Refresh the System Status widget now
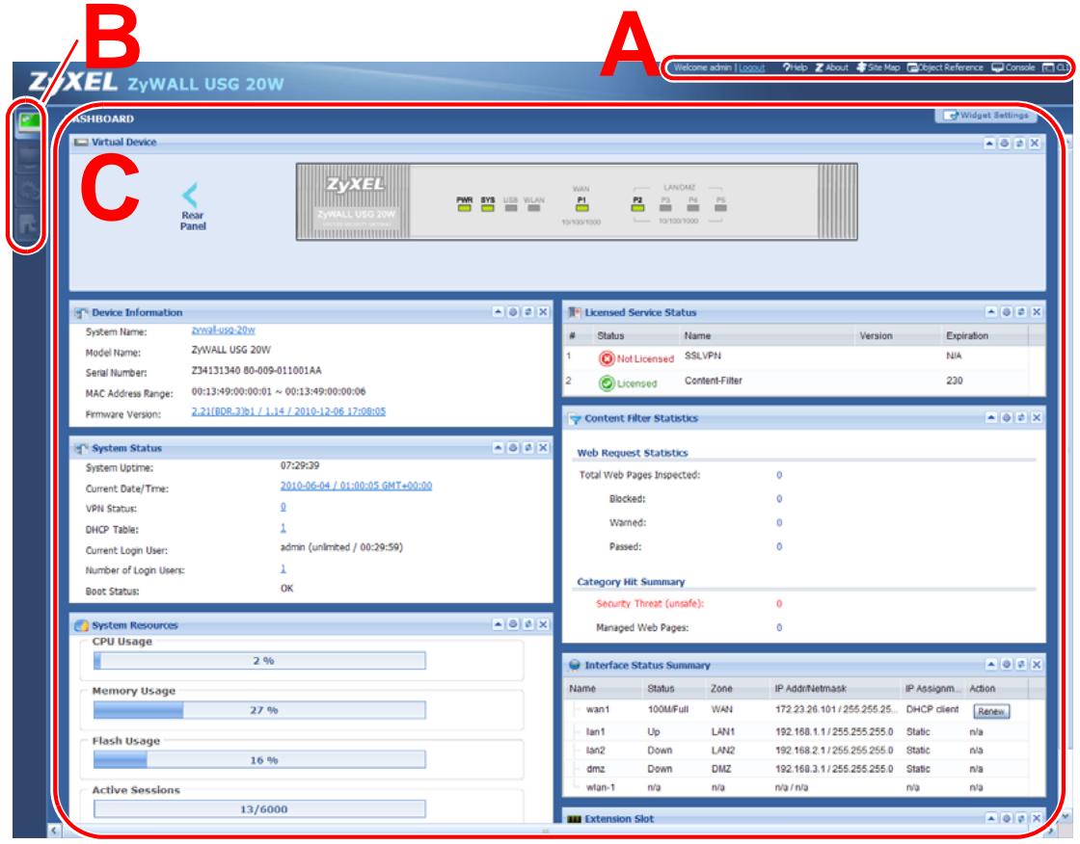1080x844 pixels. [528, 448]
